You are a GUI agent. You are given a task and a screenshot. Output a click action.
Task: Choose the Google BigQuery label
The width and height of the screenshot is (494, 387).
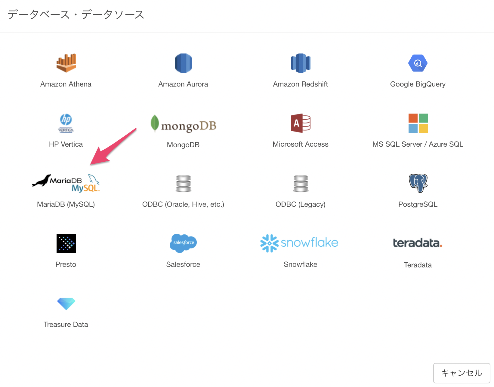click(x=418, y=84)
